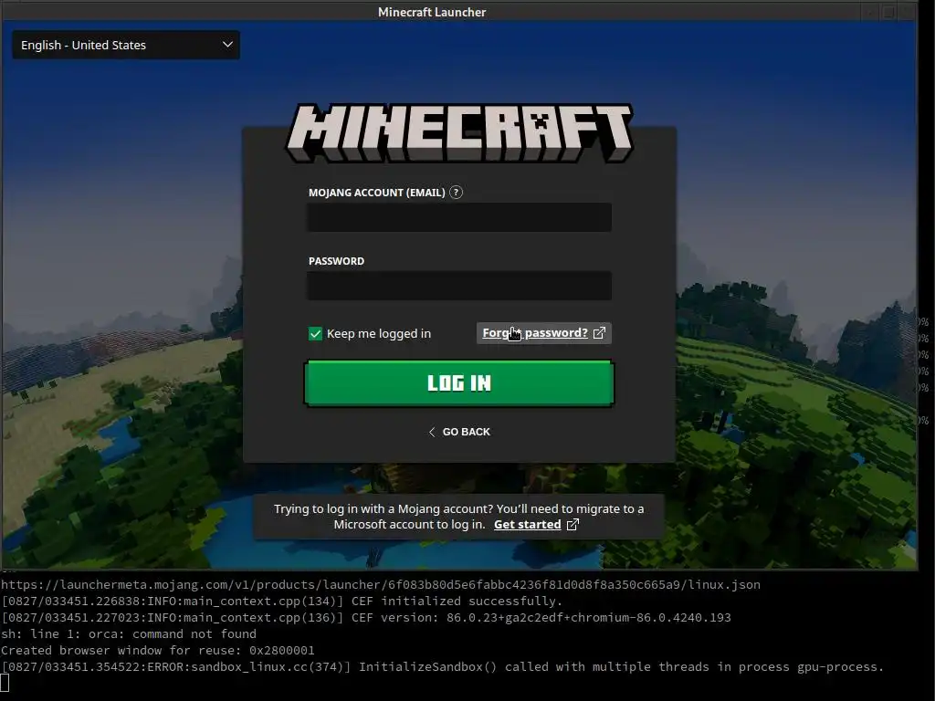Image resolution: width=935 pixels, height=701 pixels.
Task: Click the terminal line 'CEF initialized successfully'
Action: (281, 601)
